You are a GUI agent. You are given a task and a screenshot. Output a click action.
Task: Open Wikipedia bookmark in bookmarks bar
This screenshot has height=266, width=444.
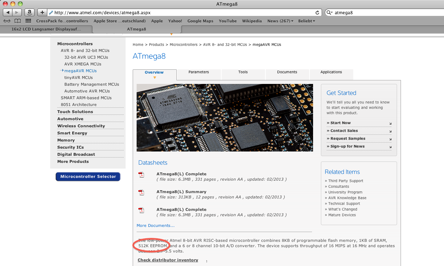252,21
